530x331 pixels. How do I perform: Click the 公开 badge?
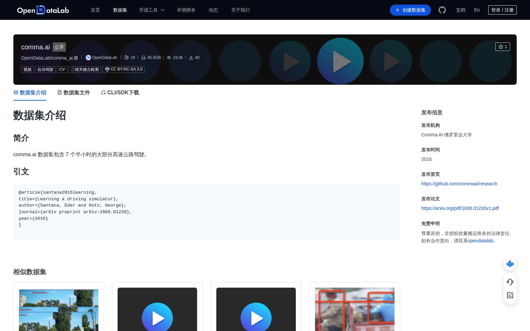[x=59, y=47]
